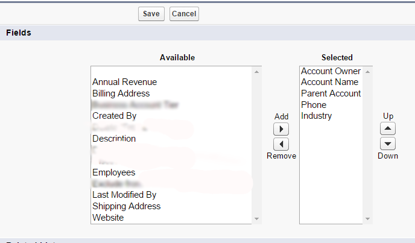Click Available list scrollbar down arrow
Image resolution: width=415 pixels, height=243 pixels.
click(x=256, y=219)
